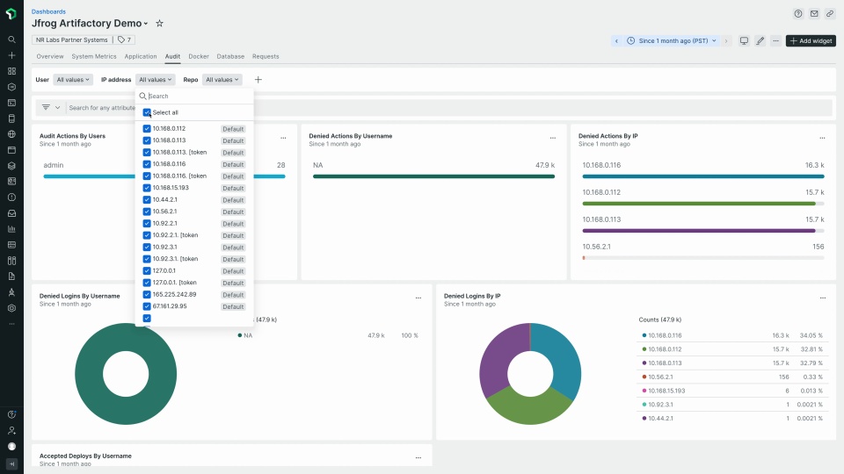The width and height of the screenshot is (844, 474).
Task: Open the Since 1 month ago time picker
Action: coord(672,41)
